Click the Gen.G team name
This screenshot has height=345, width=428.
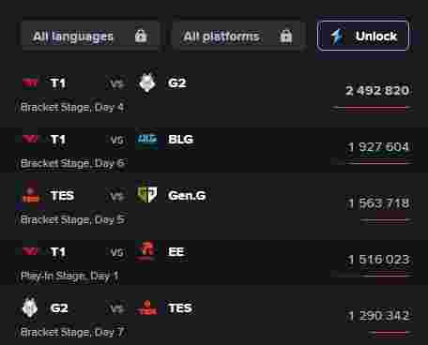[187, 196]
